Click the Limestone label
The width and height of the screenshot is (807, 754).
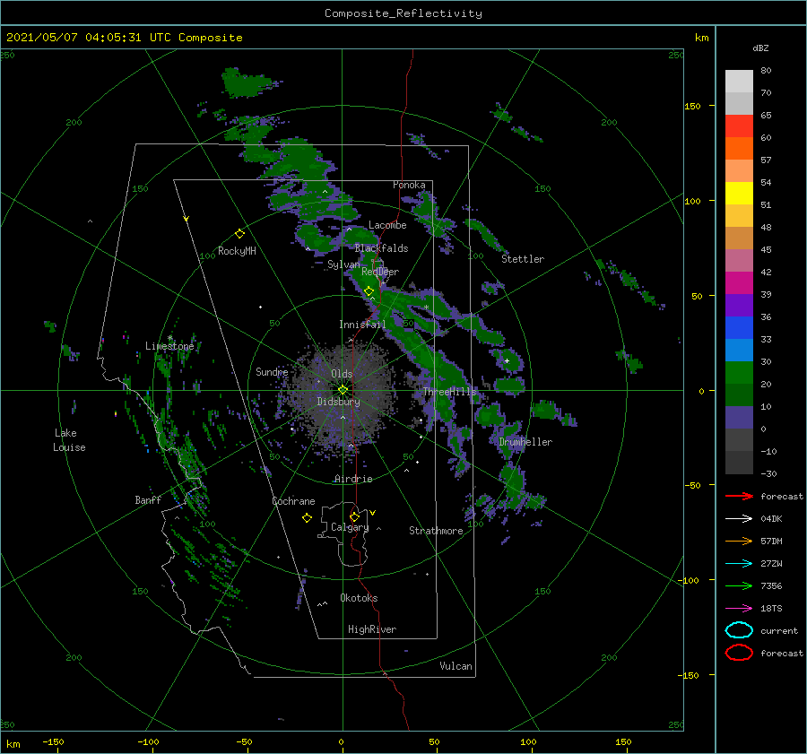coord(169,346)
